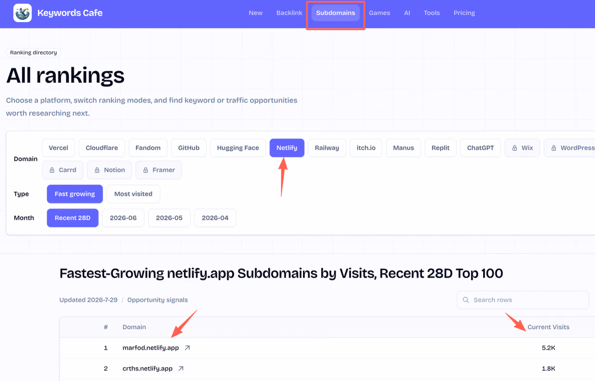This screenshot has height=381, width=595.
Task: Select the Netlify domain filter
Action: 287,148
